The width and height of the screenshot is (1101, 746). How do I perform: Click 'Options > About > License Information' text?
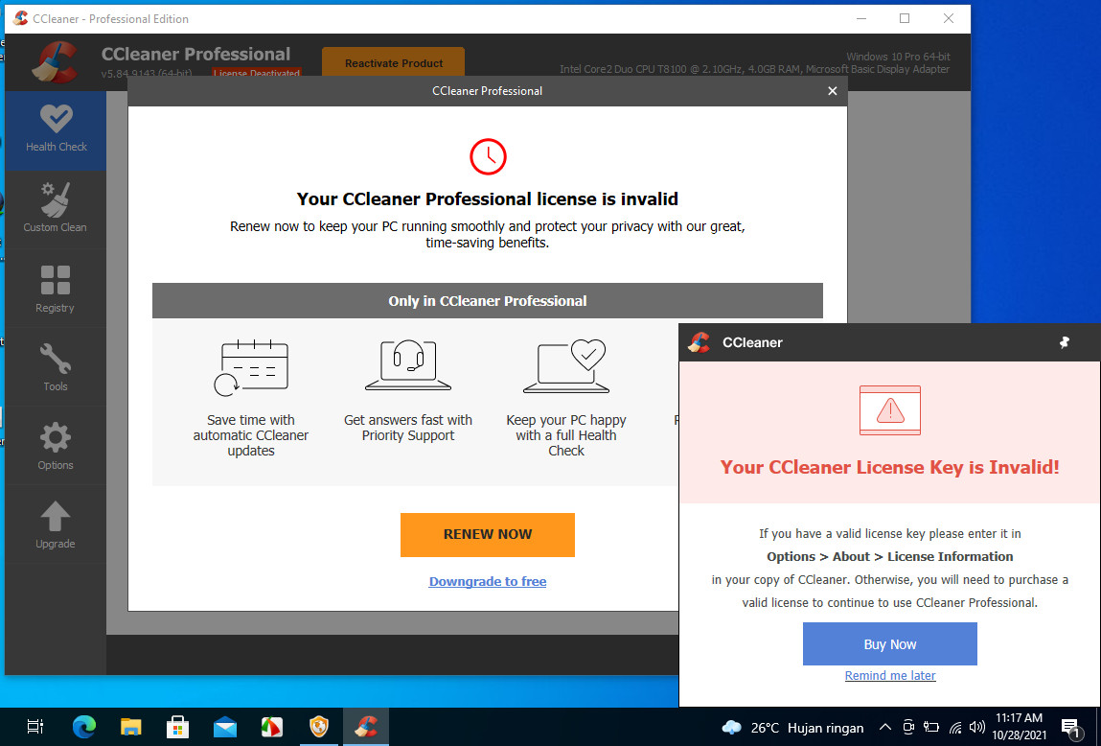click(889, 556)
